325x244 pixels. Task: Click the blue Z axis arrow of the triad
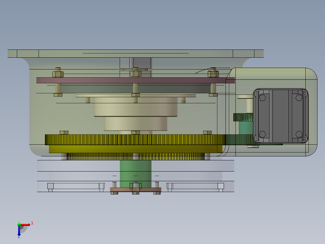(19, 231)
